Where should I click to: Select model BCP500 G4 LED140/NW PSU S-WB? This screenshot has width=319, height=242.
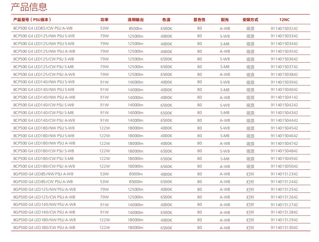point(44,82)
